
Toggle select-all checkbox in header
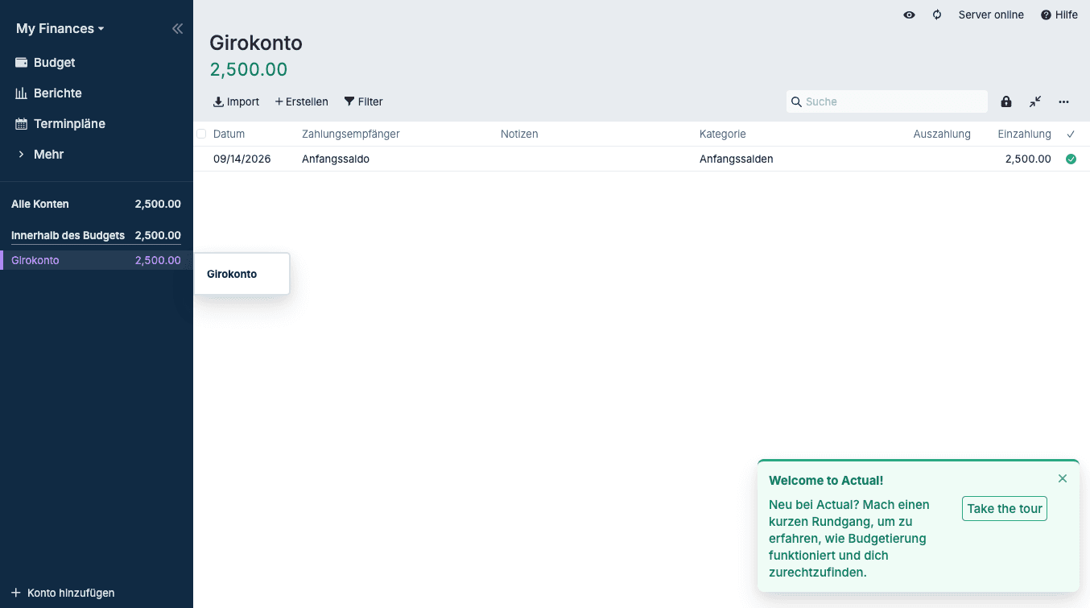201,134
